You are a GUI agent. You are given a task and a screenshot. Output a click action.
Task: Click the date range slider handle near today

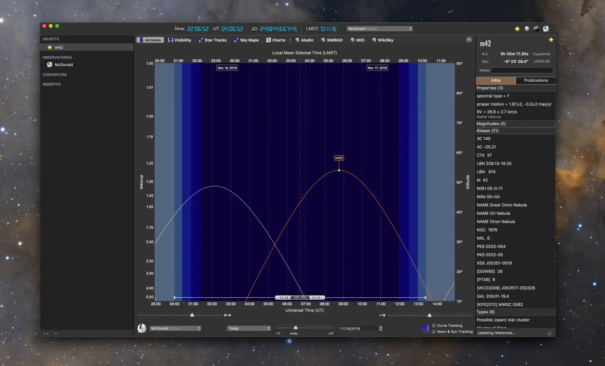[296, 328]
